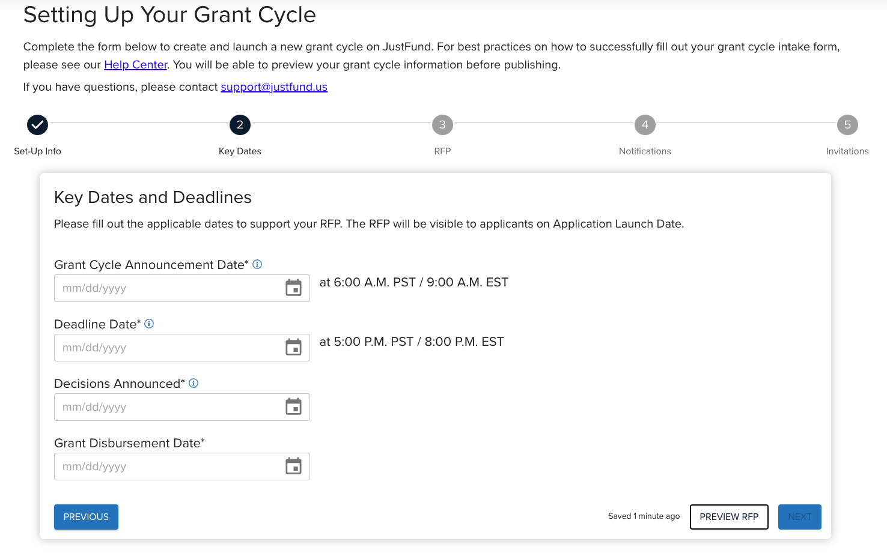
Task: Click the 'Set-Up Info' step label
Action: click(x=37, y=151)
